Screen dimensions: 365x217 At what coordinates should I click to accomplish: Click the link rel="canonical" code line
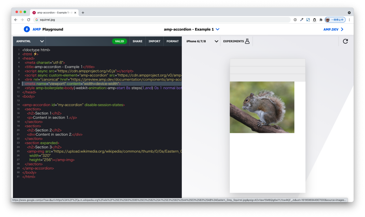tap(103, 80)
